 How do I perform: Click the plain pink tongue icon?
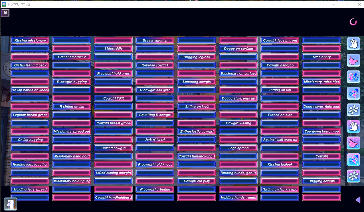point(353,60)
